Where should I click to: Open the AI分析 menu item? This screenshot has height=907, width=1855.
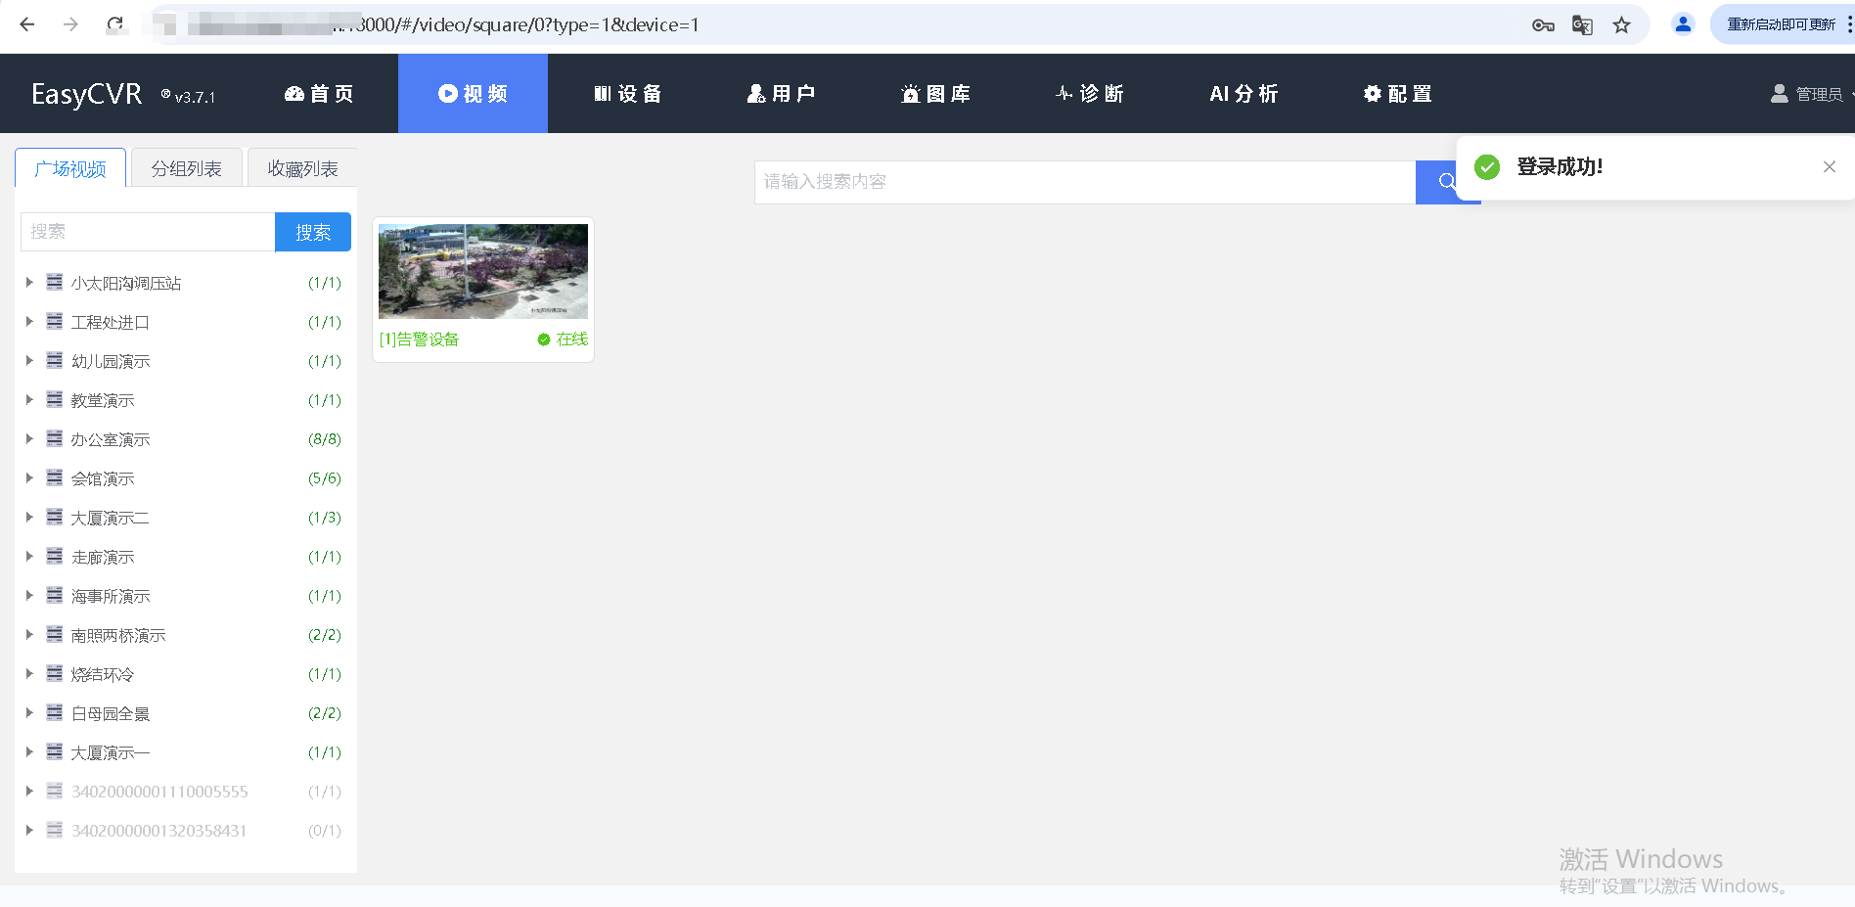tap(1244, 93)
